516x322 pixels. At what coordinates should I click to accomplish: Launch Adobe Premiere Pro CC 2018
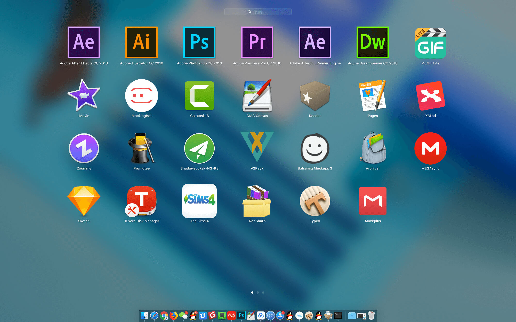coord(257,43)
